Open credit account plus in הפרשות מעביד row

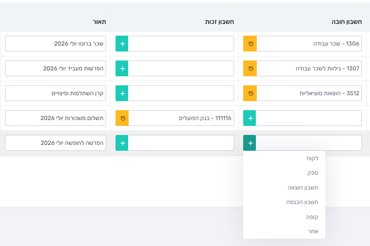click(122, 69)
